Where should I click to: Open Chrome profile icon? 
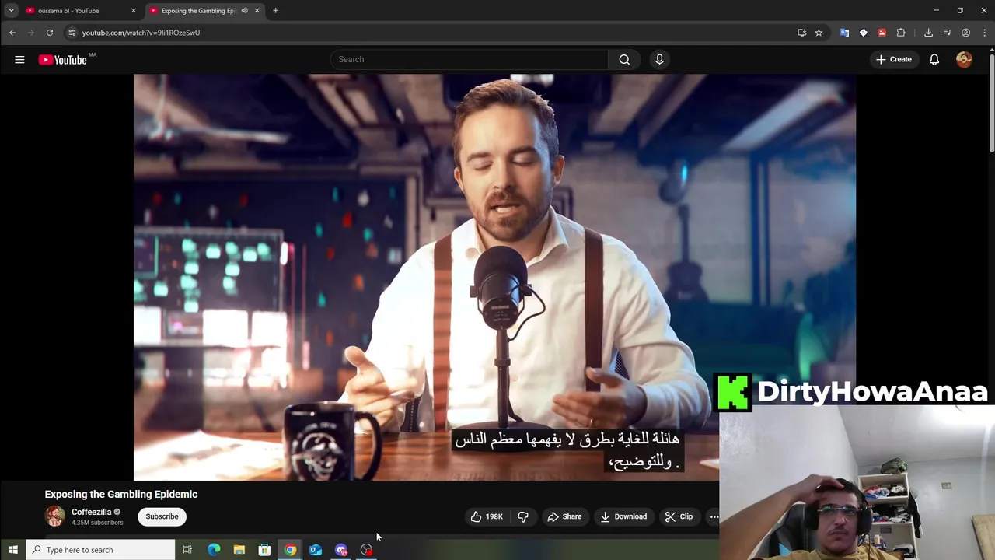[965, 33]
